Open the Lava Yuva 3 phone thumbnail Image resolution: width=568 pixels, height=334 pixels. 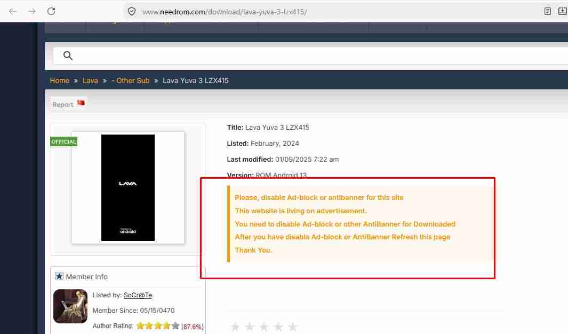(x=128, y=187)
